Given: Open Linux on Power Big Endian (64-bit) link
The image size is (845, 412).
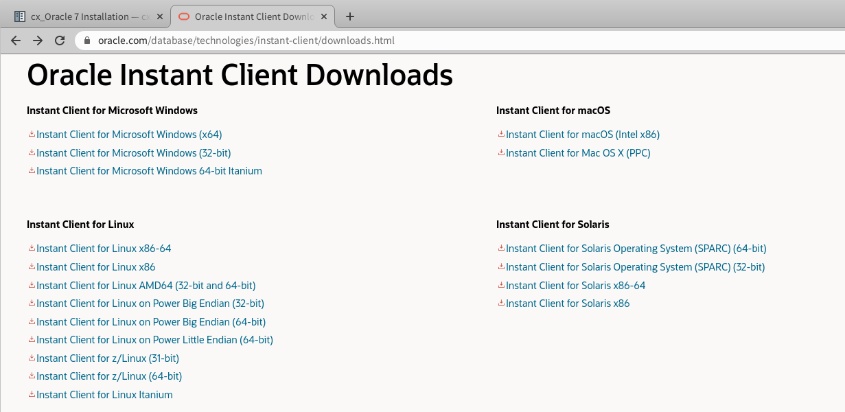Looking at the screenshot, I should tap(151, 322).
